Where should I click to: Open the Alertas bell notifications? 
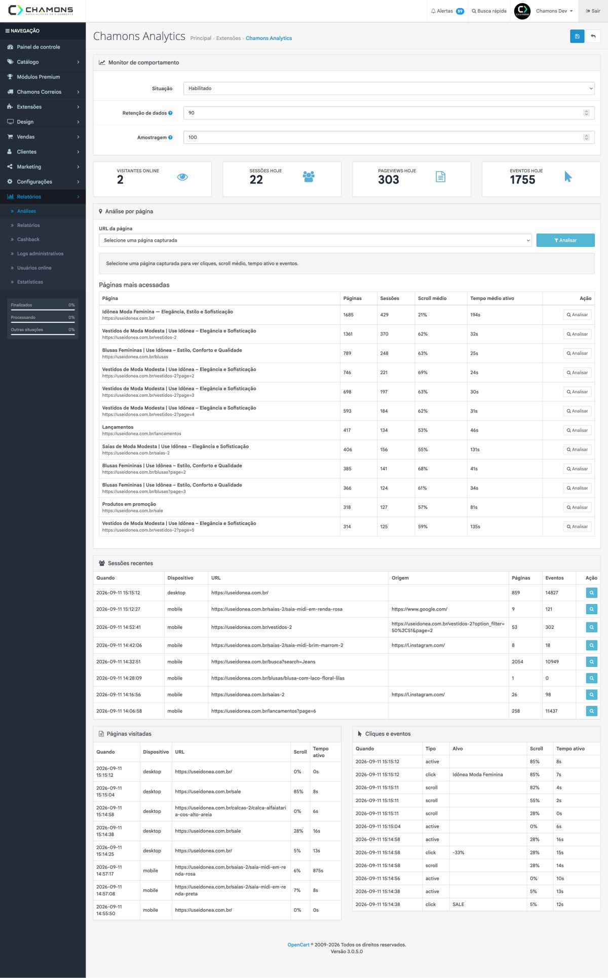[447, 11]
